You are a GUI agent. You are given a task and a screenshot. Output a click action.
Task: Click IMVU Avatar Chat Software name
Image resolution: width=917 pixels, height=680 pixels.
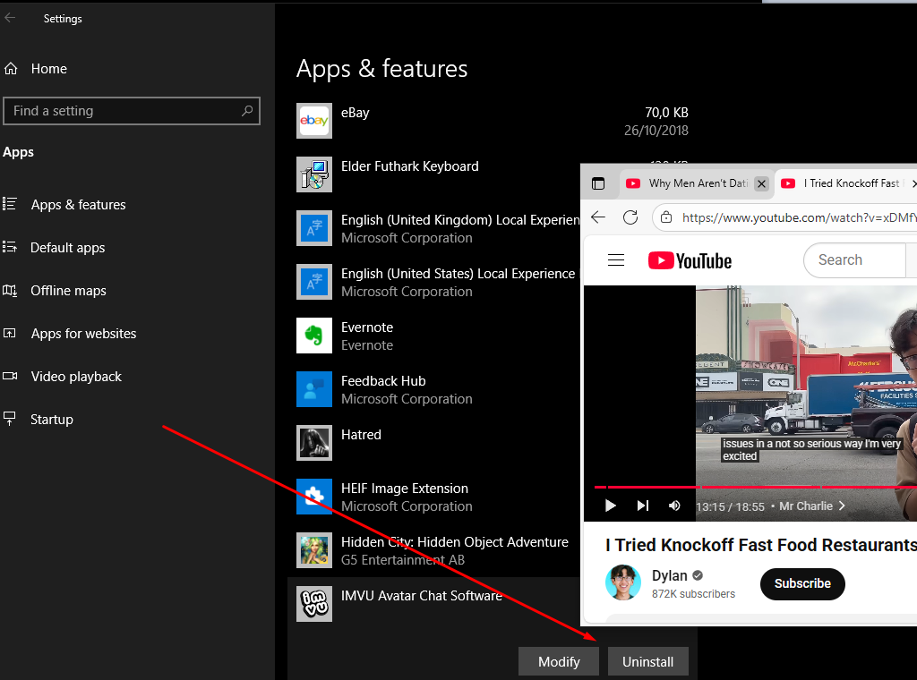[x=422, y=596]
